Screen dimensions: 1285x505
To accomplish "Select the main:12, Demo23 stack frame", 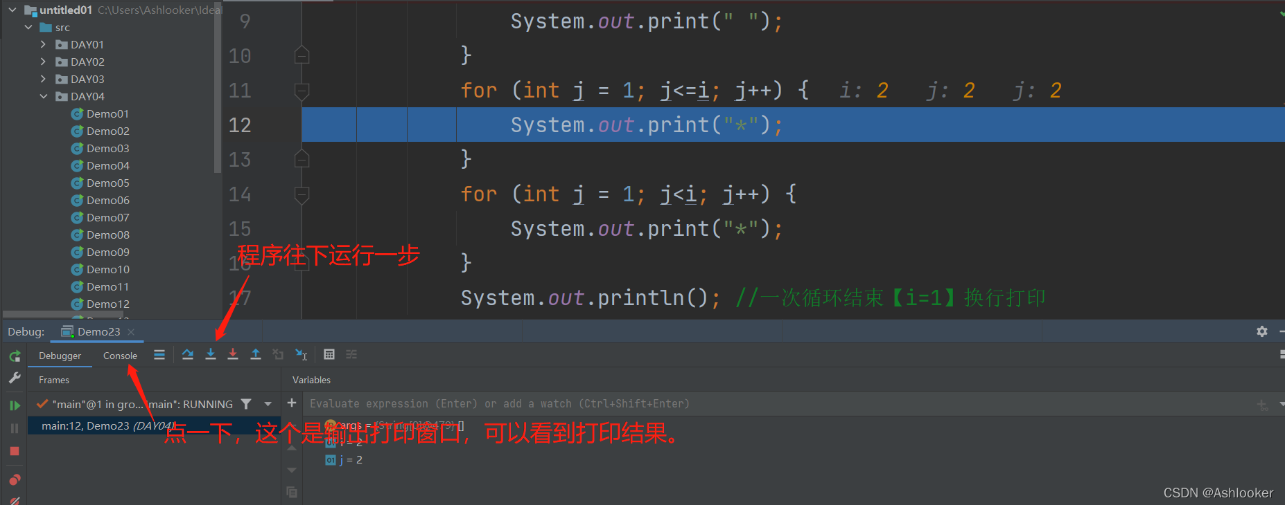I will coord(154,425).
